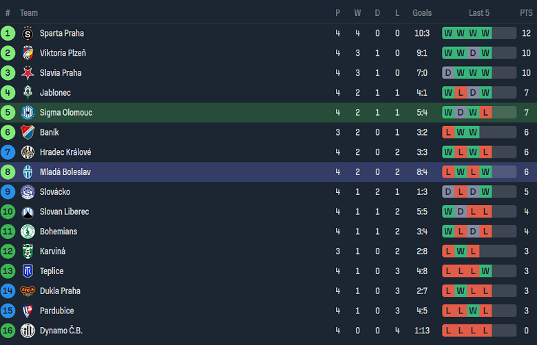Click position badge number 1
537x345 pixels.
(x=8, y=33)
